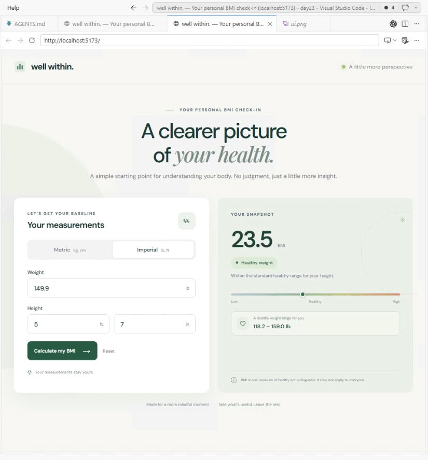The width and height of the screenshot is (428, 460).
Task: Click the info icon beside the BMI disclaimer
Action: point(234,380)
